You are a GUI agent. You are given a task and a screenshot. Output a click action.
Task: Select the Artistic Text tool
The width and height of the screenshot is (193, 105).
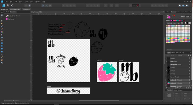click(x=2, y=54)
